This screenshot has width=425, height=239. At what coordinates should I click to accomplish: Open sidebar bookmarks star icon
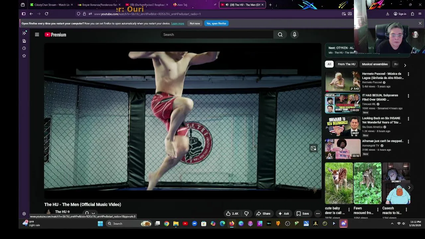(x=24, y=56)
